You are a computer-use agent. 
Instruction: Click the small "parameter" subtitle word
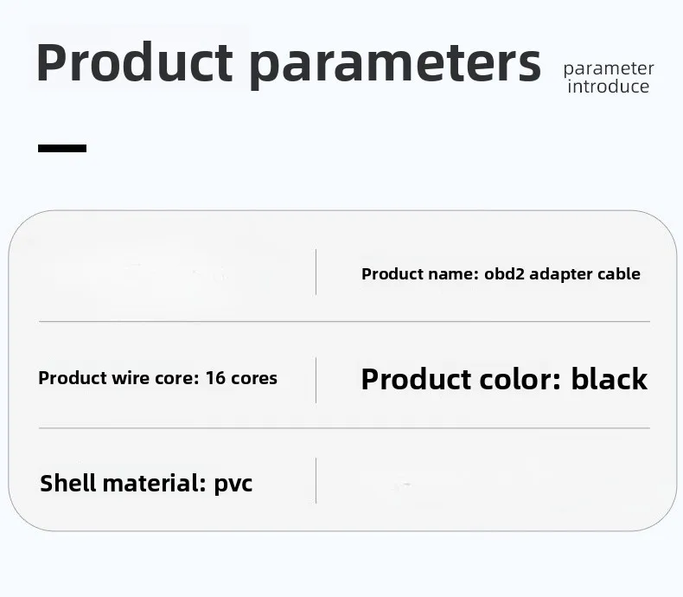[609, 68]
